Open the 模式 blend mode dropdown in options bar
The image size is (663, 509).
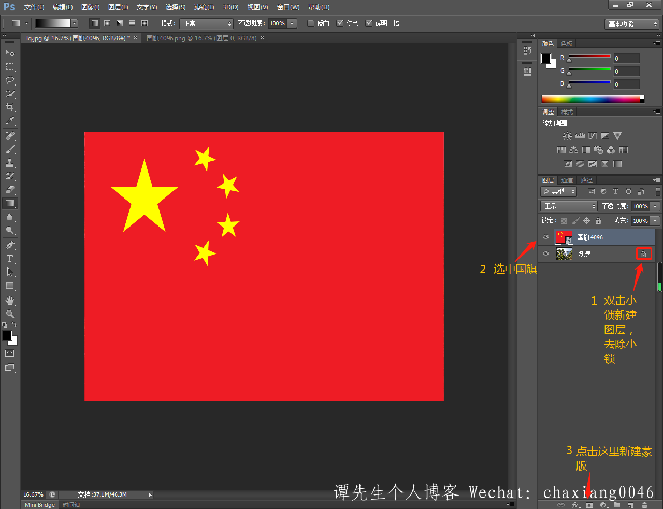pyautogui.click(x=207, y=23)
